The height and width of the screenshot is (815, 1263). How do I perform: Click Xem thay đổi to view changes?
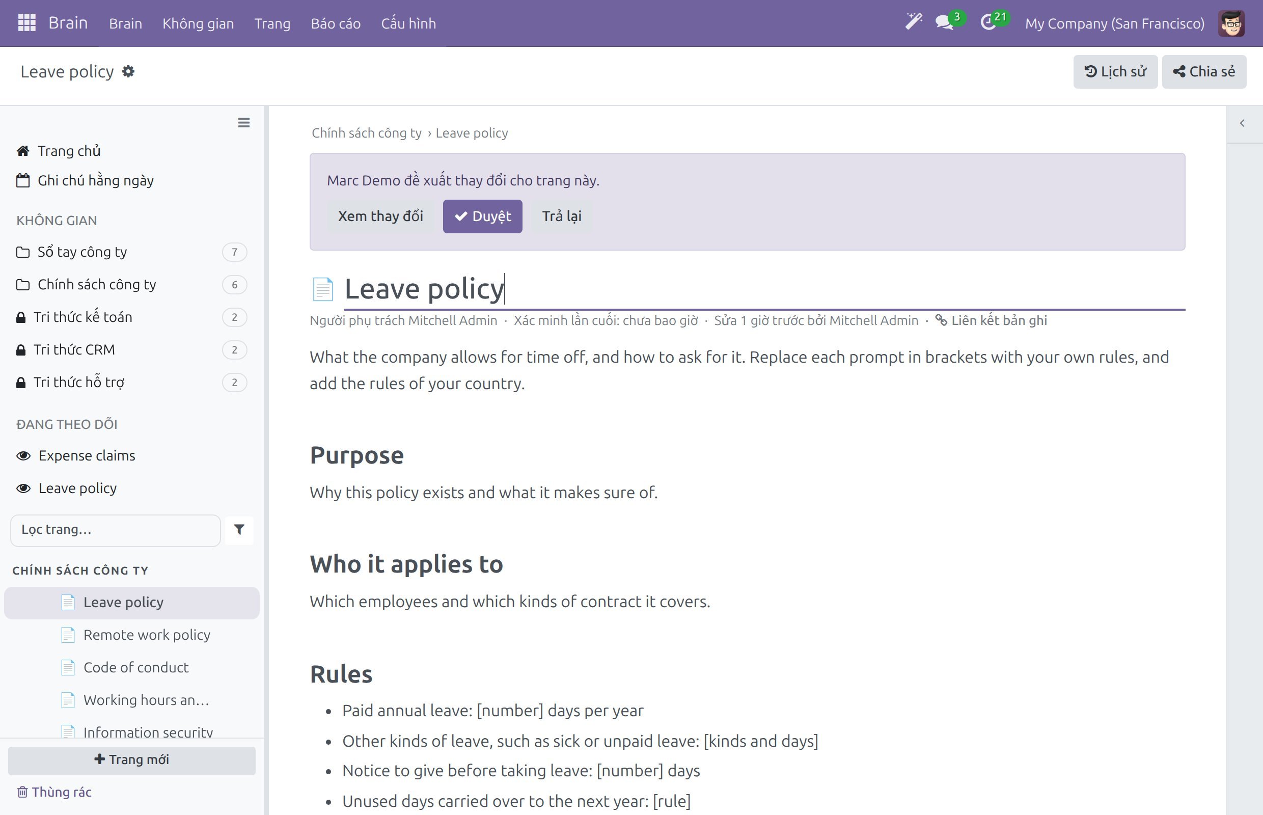point(380,216)
